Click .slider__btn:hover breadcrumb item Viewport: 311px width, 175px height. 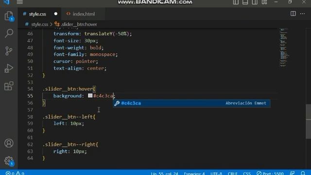(79, 24)
